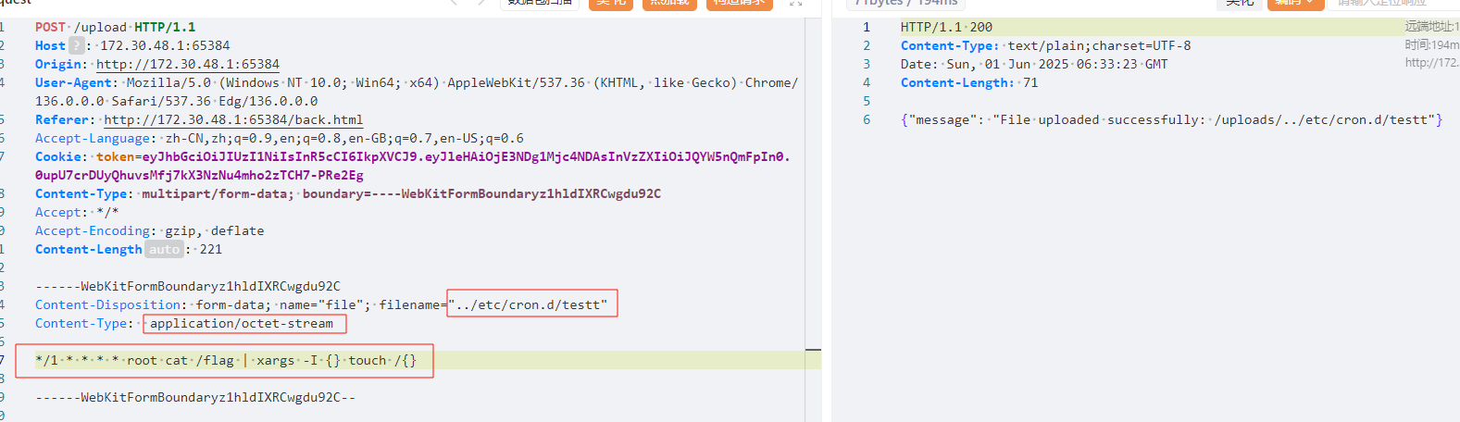Click the multipart/form-data Content-Type value

(x=218, y=193)
